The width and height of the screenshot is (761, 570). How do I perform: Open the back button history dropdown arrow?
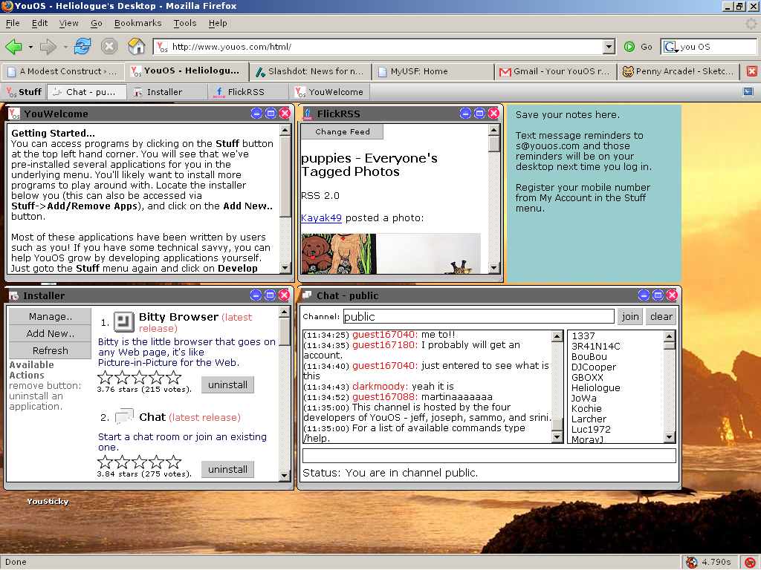click(x=30, y=47)
